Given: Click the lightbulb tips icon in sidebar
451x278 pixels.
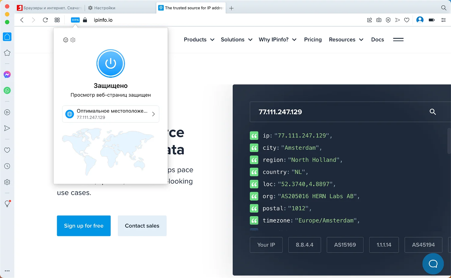Looking at the screenshot, I should 7,204.
